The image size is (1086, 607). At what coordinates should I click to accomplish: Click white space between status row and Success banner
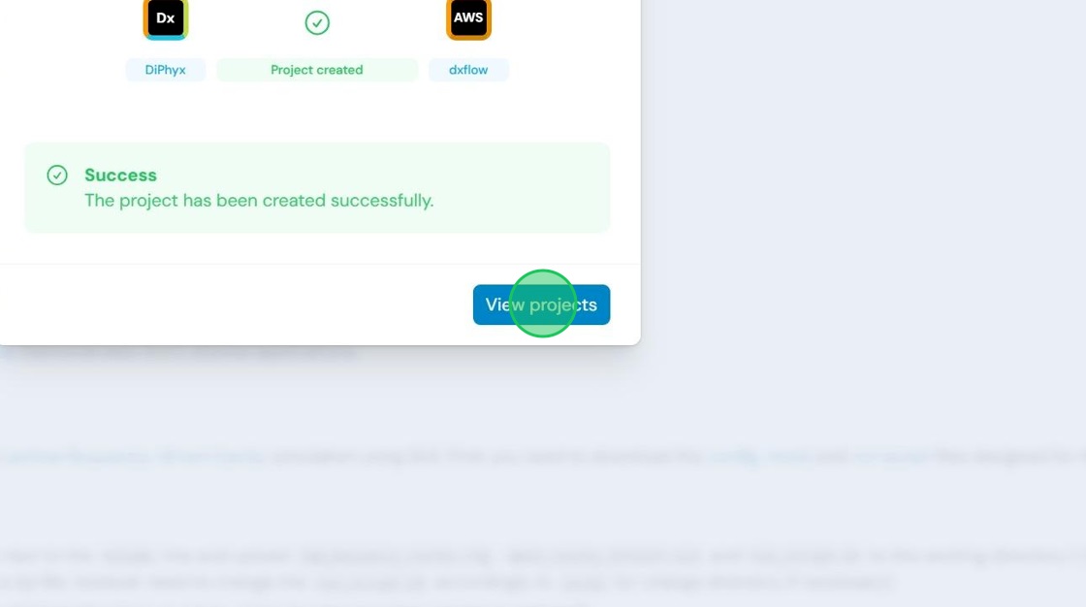[x=317, y=112]
